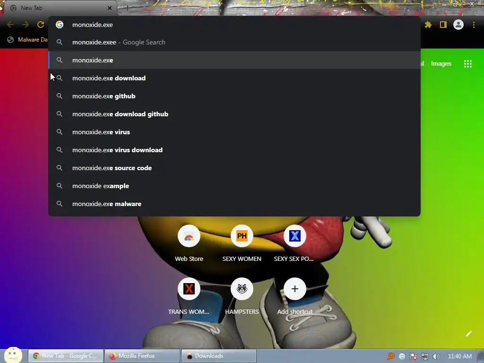The height and width of the screenshot is (363, 484).
Task: Switch to Mozilla Firefox taskbar button
Action: [142, 356]
